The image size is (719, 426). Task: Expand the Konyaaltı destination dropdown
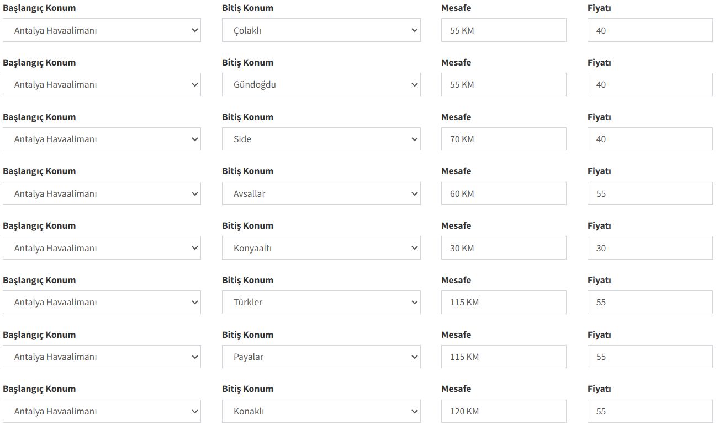coord(321,248)
